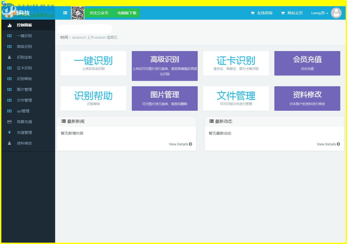This screenshot has width=347, height=244.
Task: Open the Loney苏 account dropdown
Action: (x=319, y=13)
